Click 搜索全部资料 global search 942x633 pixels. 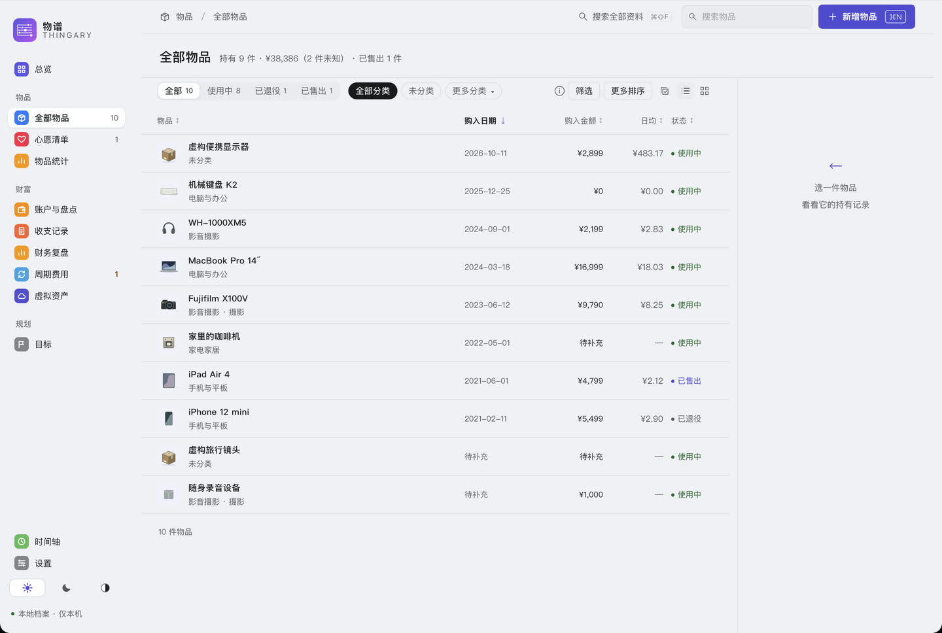[x=625, y=17]
